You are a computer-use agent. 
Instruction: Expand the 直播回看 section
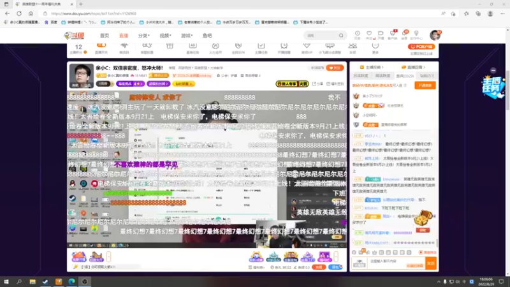click(x=413, y=67)
